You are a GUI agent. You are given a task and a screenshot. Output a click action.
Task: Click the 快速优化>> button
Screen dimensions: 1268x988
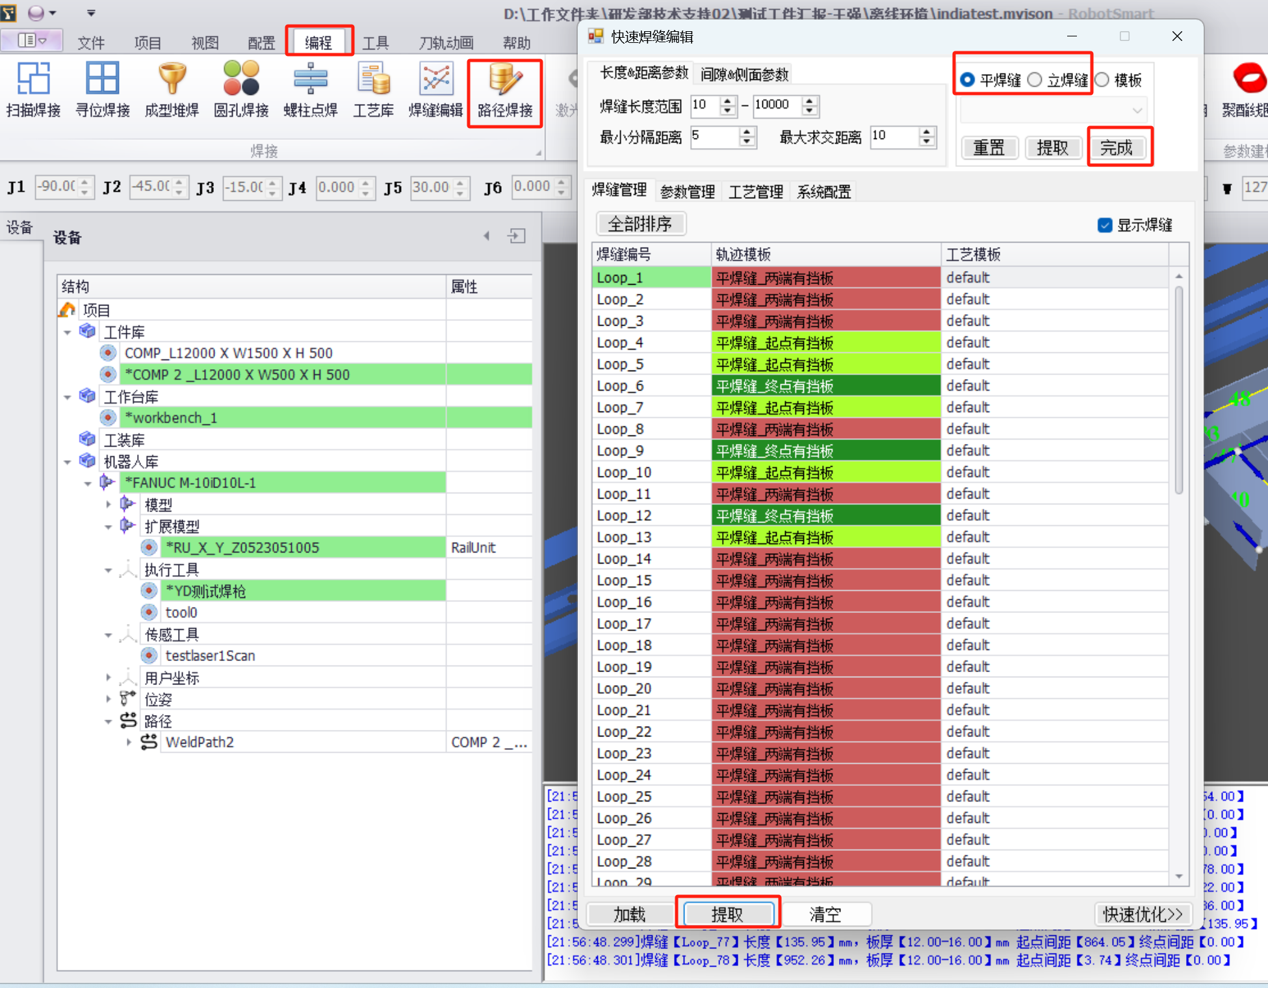point(1143,915)
